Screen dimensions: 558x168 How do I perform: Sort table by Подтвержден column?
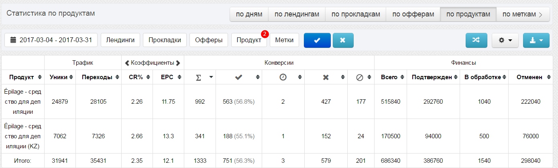point(434,77)
